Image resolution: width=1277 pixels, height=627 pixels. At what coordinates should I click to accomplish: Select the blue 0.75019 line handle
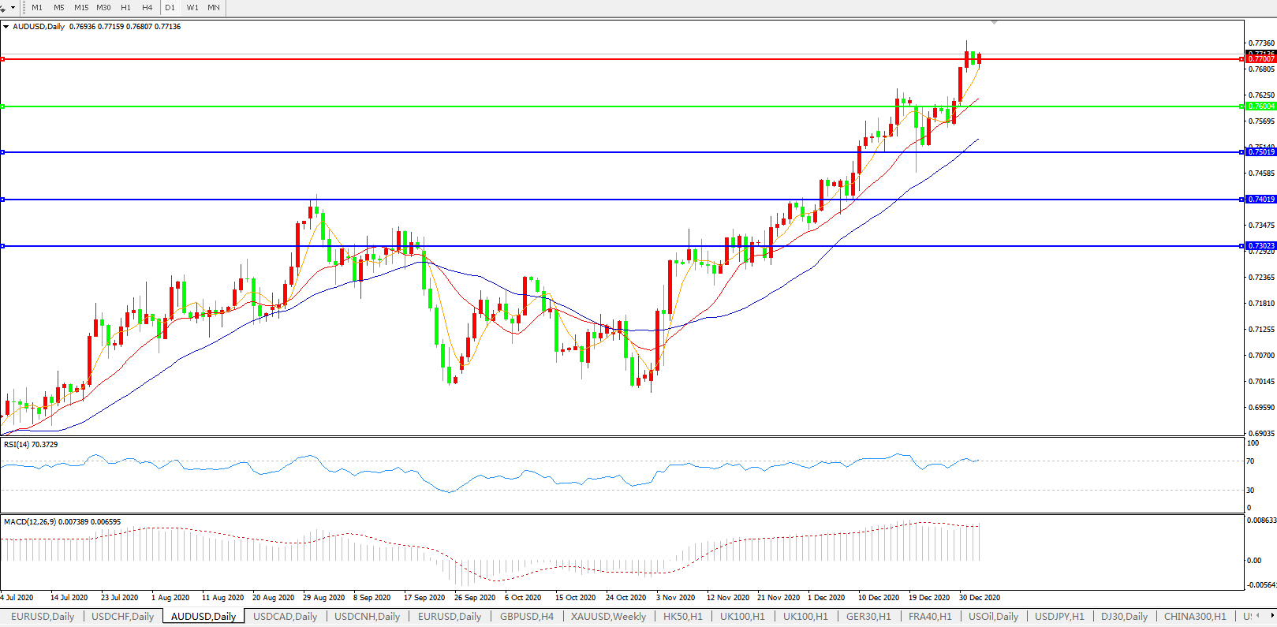tap(3, 152)
